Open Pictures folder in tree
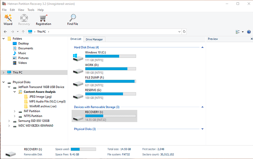The width and height of the screenshot is (253, 159). pos(21,58)
